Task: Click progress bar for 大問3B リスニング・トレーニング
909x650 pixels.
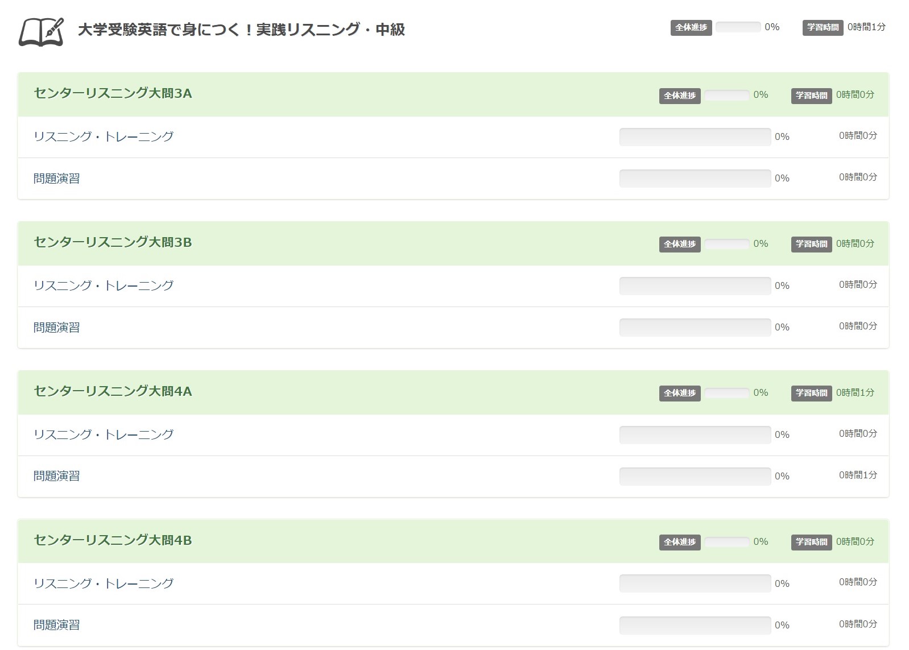Action: (x=695, y=286)
